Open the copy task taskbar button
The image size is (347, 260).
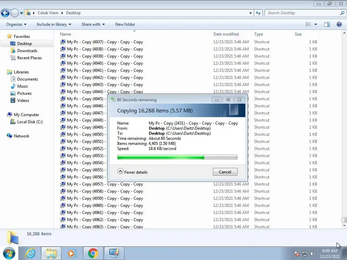[x=114, y=253]
